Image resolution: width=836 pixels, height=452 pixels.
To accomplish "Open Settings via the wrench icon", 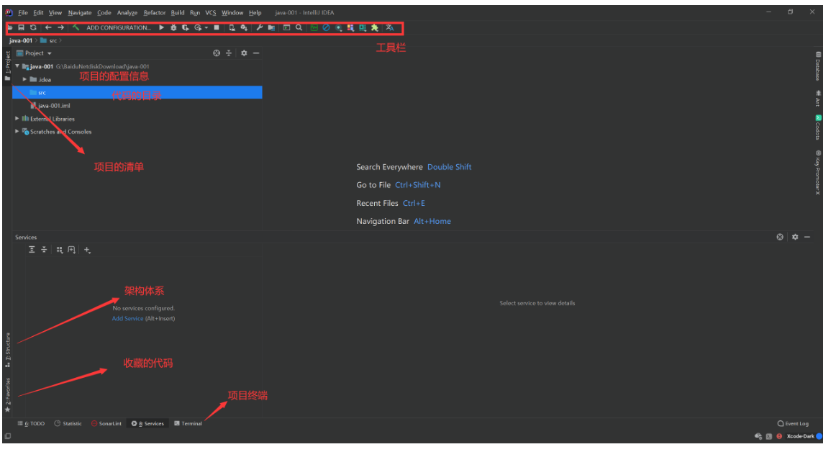I will 259,27.
